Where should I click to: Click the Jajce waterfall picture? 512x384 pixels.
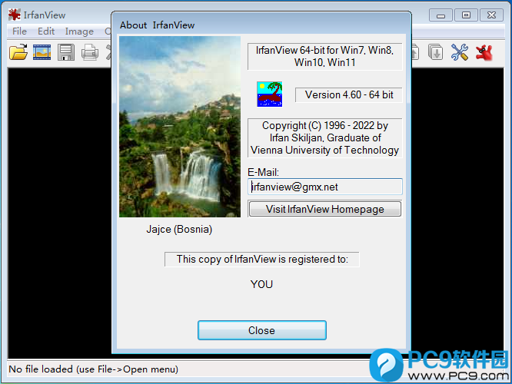tap(180, 127)
